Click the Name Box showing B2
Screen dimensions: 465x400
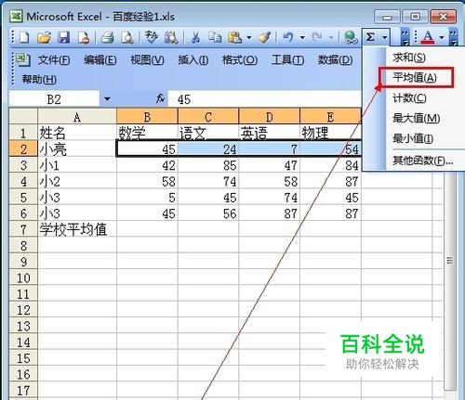pos(54,99)
